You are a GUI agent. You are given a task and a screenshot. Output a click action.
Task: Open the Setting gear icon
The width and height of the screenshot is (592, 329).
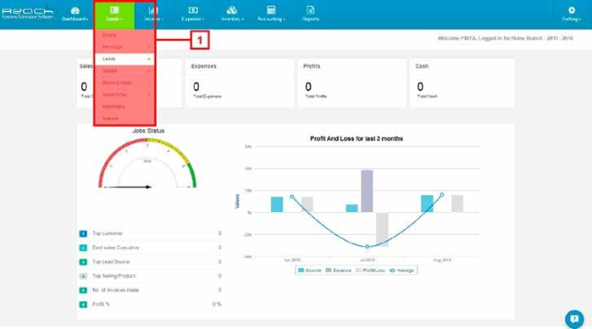click(x=572, y=10)
